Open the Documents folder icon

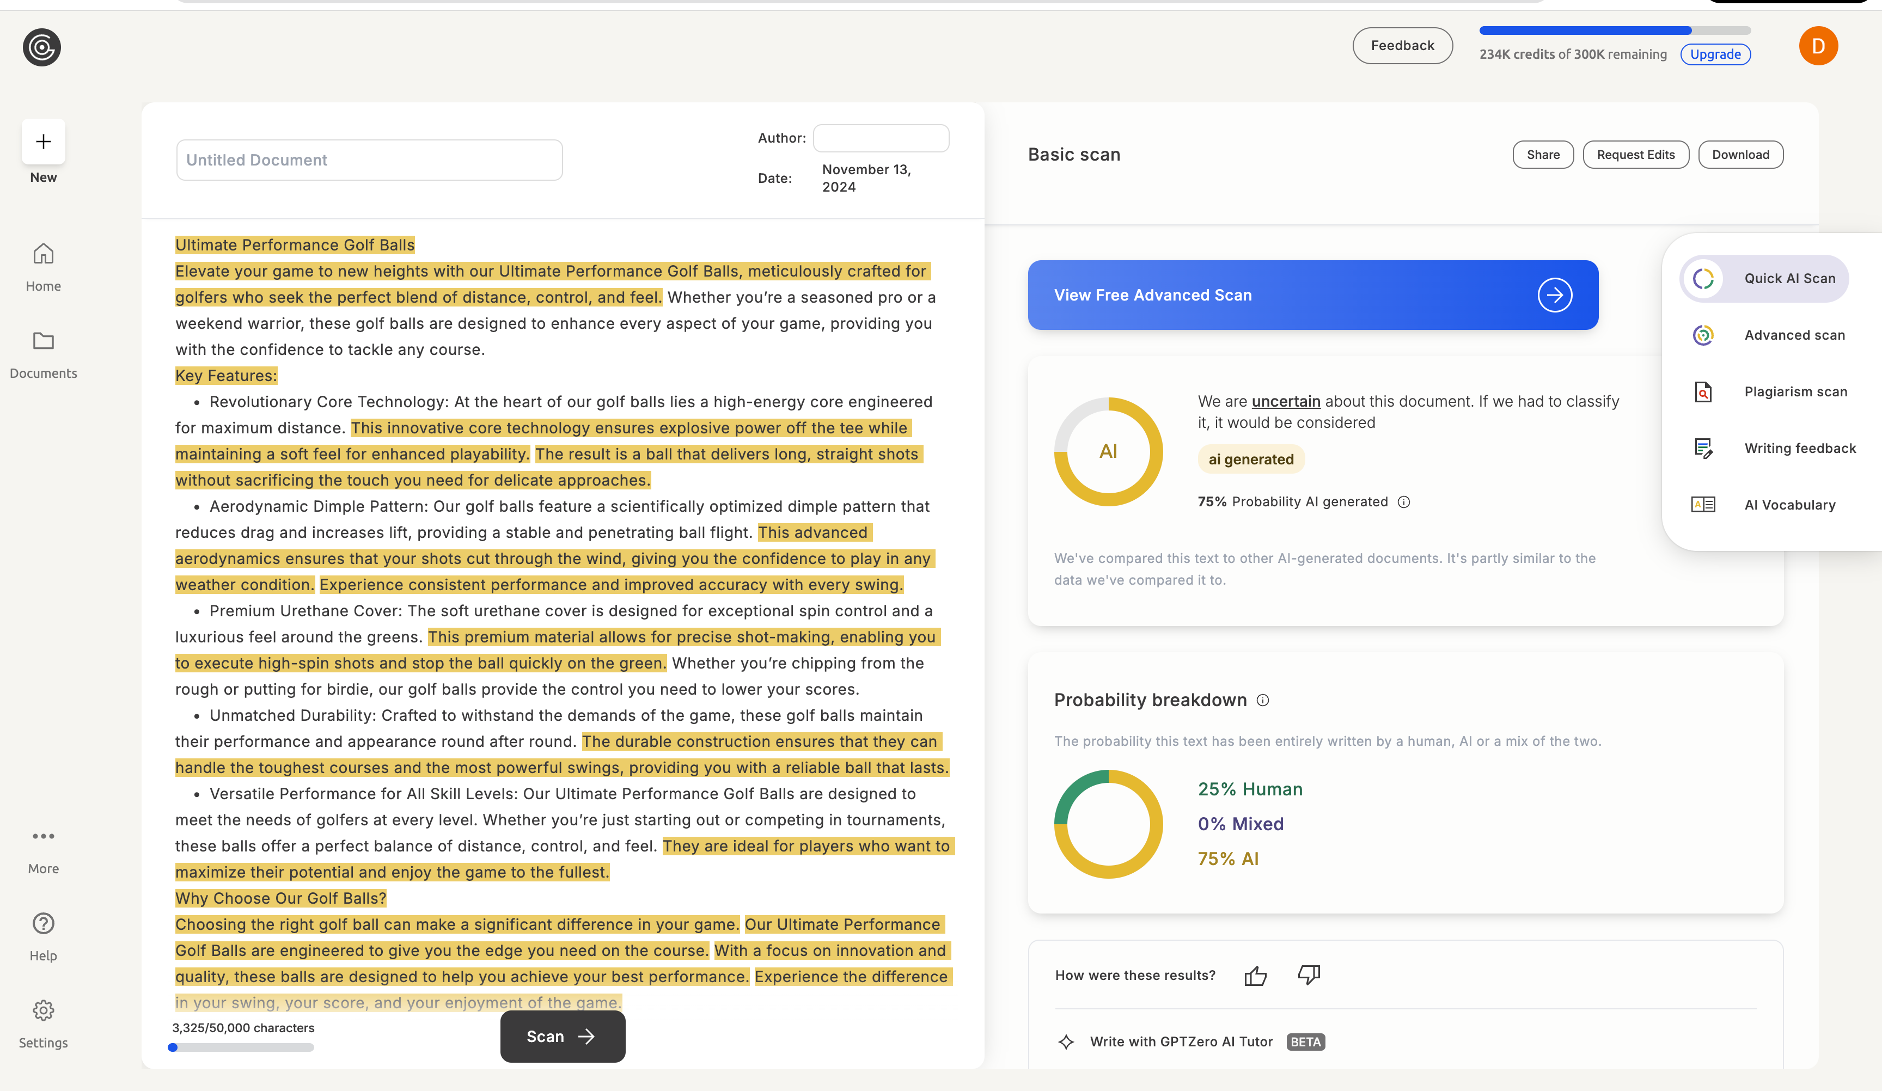[x=44, y=341]
